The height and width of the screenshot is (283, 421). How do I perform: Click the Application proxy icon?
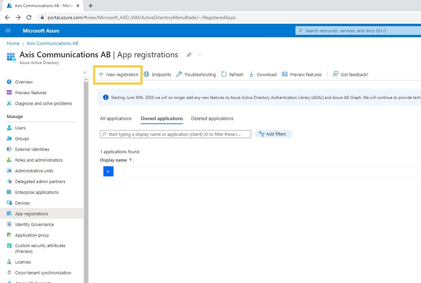point(9,235)
